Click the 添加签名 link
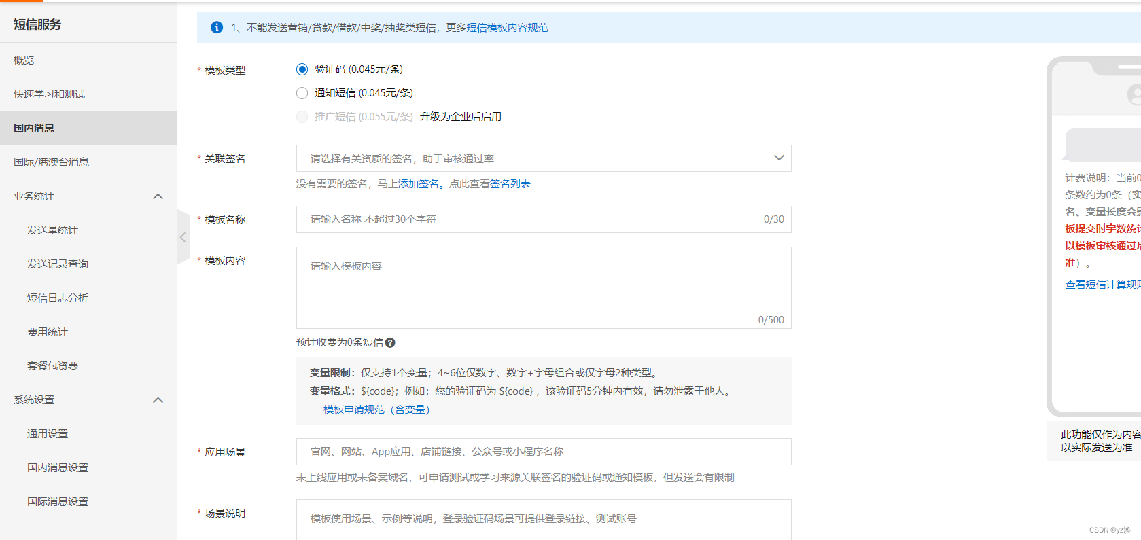 pos(419,184)
